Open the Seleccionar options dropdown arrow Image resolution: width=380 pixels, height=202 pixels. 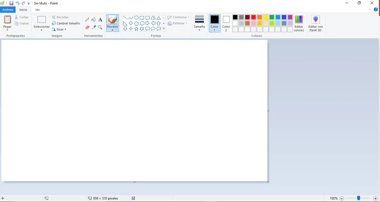[x=42, y=30]
